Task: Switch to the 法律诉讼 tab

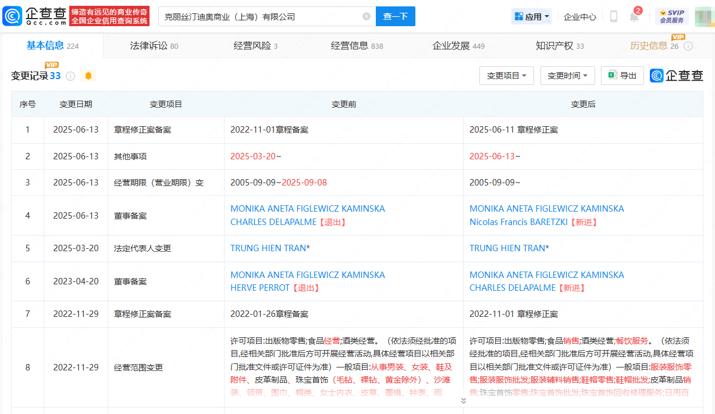Action: tap(154, 46)
